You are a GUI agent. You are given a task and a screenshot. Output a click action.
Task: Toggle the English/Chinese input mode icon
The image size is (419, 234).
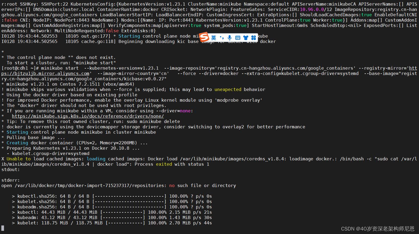tap(213, 38)
